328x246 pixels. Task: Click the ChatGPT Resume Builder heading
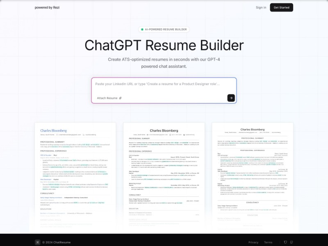[x=164, y=46]
